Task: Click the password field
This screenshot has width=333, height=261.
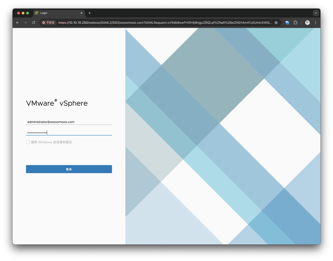Action: pos(69,133)
